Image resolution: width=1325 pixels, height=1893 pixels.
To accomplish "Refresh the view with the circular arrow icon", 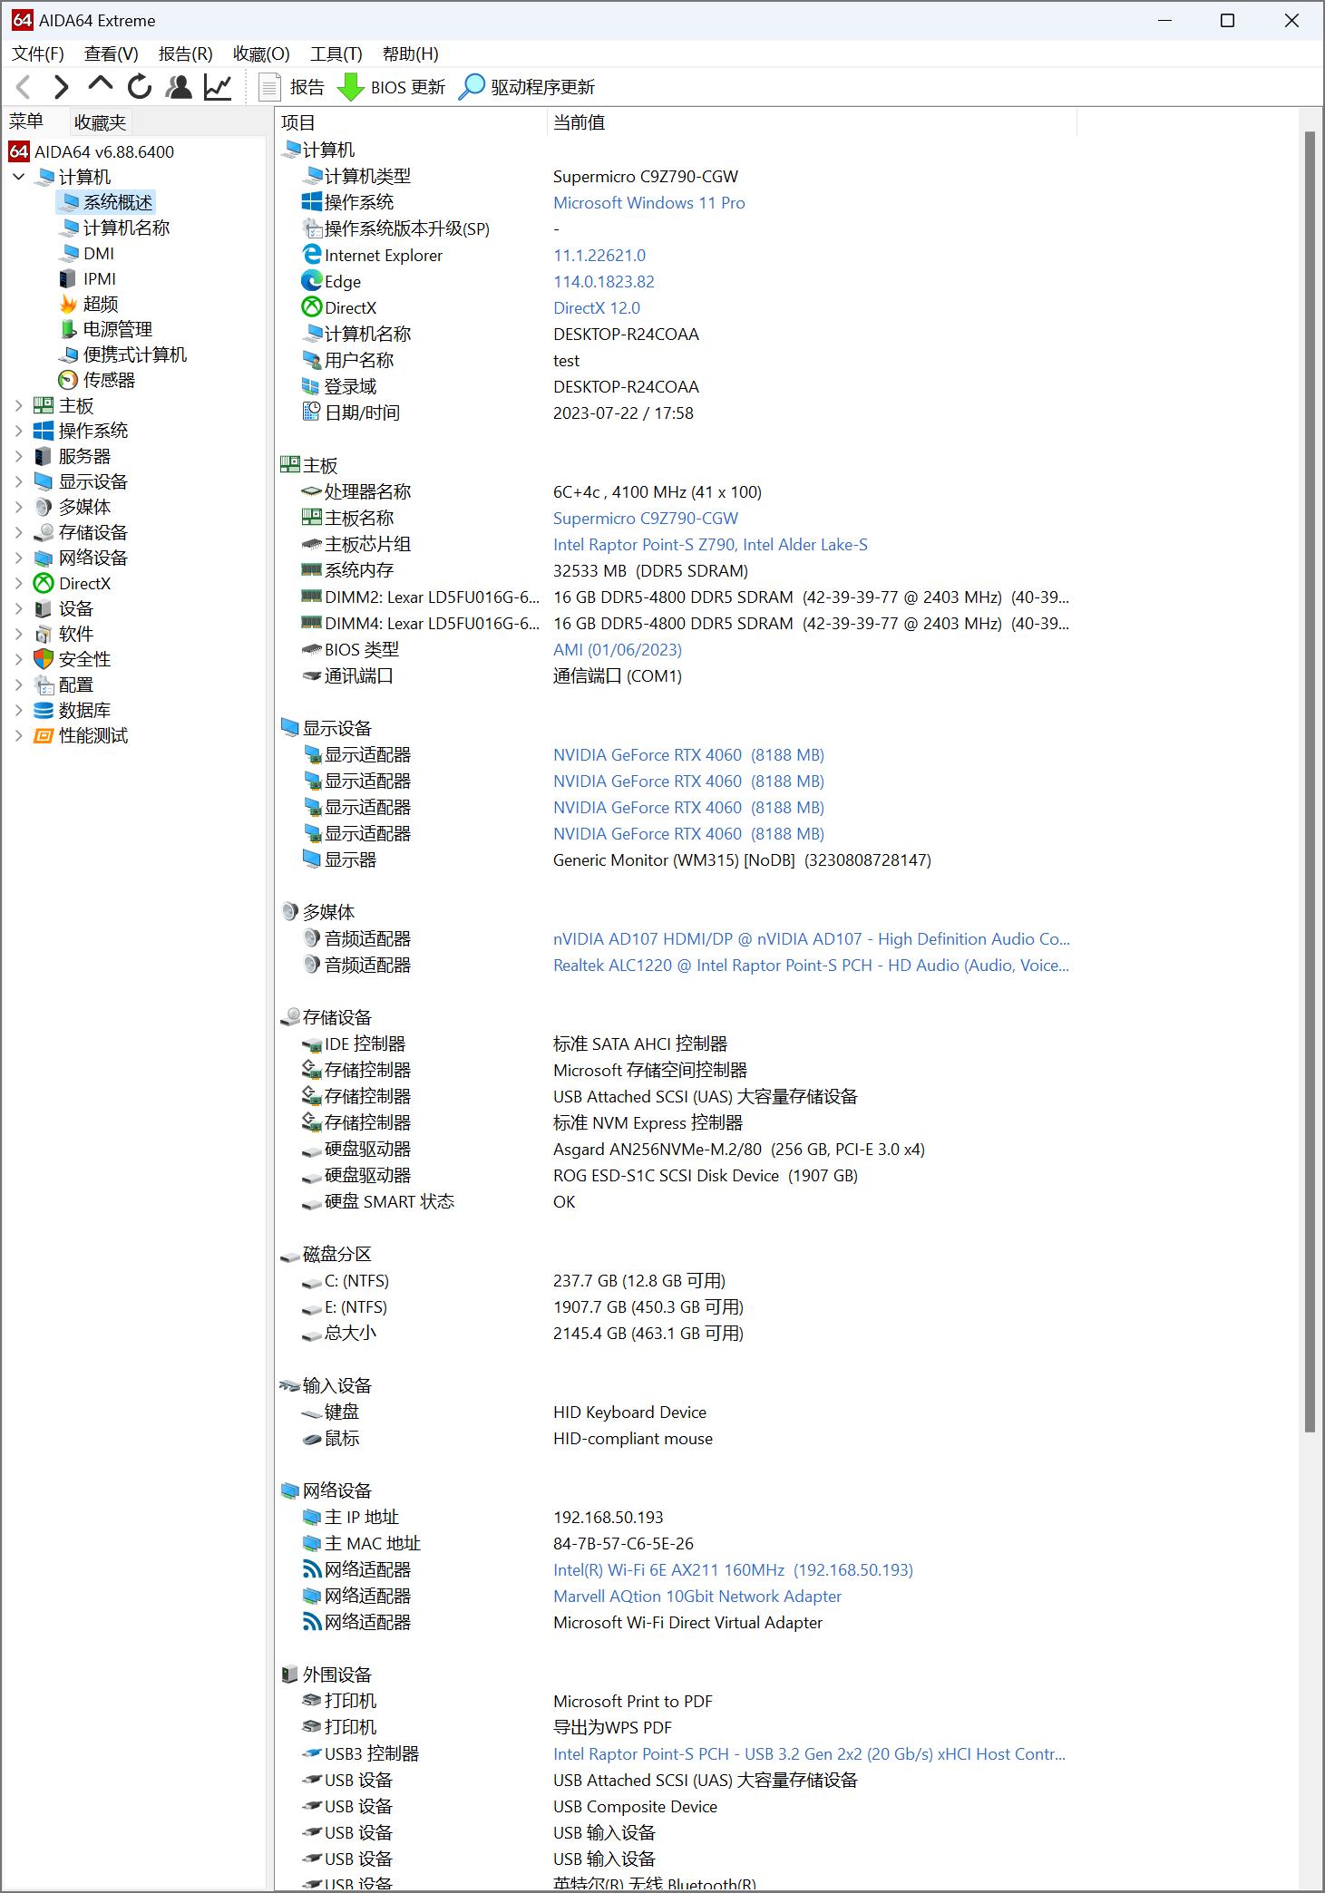I will (140, 87).
